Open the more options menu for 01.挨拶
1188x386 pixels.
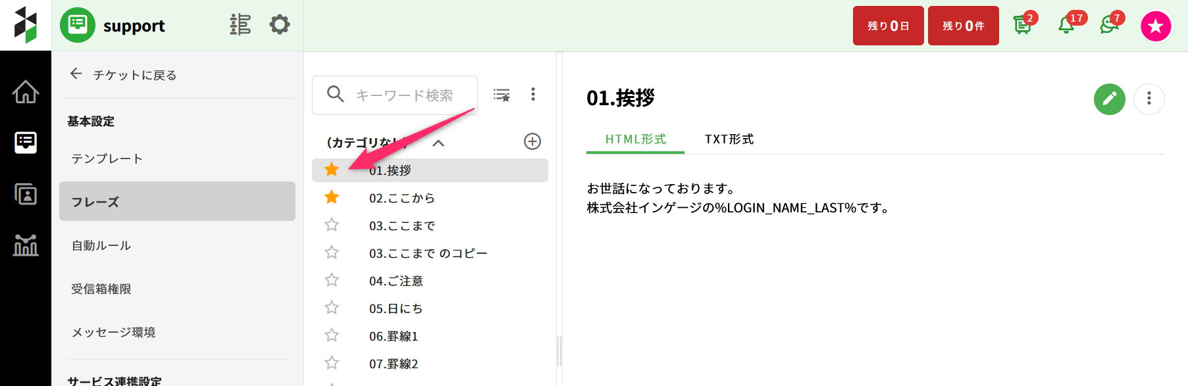point(1149,99)
